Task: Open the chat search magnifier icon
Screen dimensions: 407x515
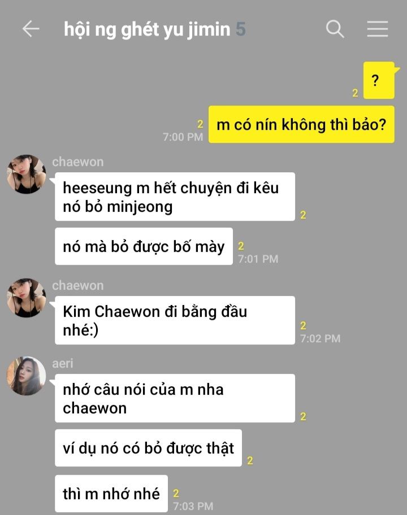Action: point(335,29)
